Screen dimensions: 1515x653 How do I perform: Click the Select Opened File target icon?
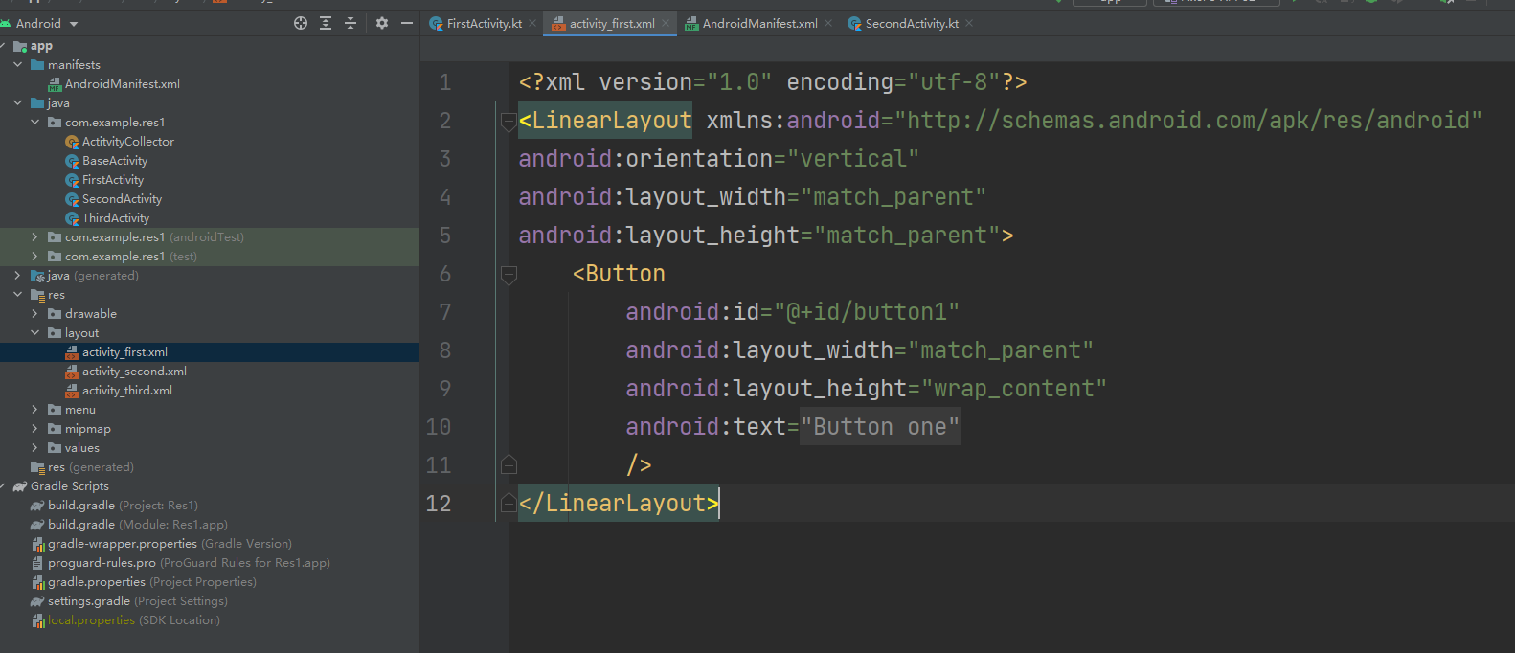[x=301, y=23]
